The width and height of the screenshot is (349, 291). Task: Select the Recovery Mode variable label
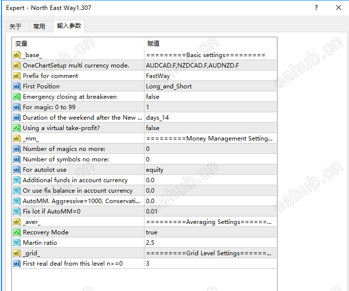[46, 232]
